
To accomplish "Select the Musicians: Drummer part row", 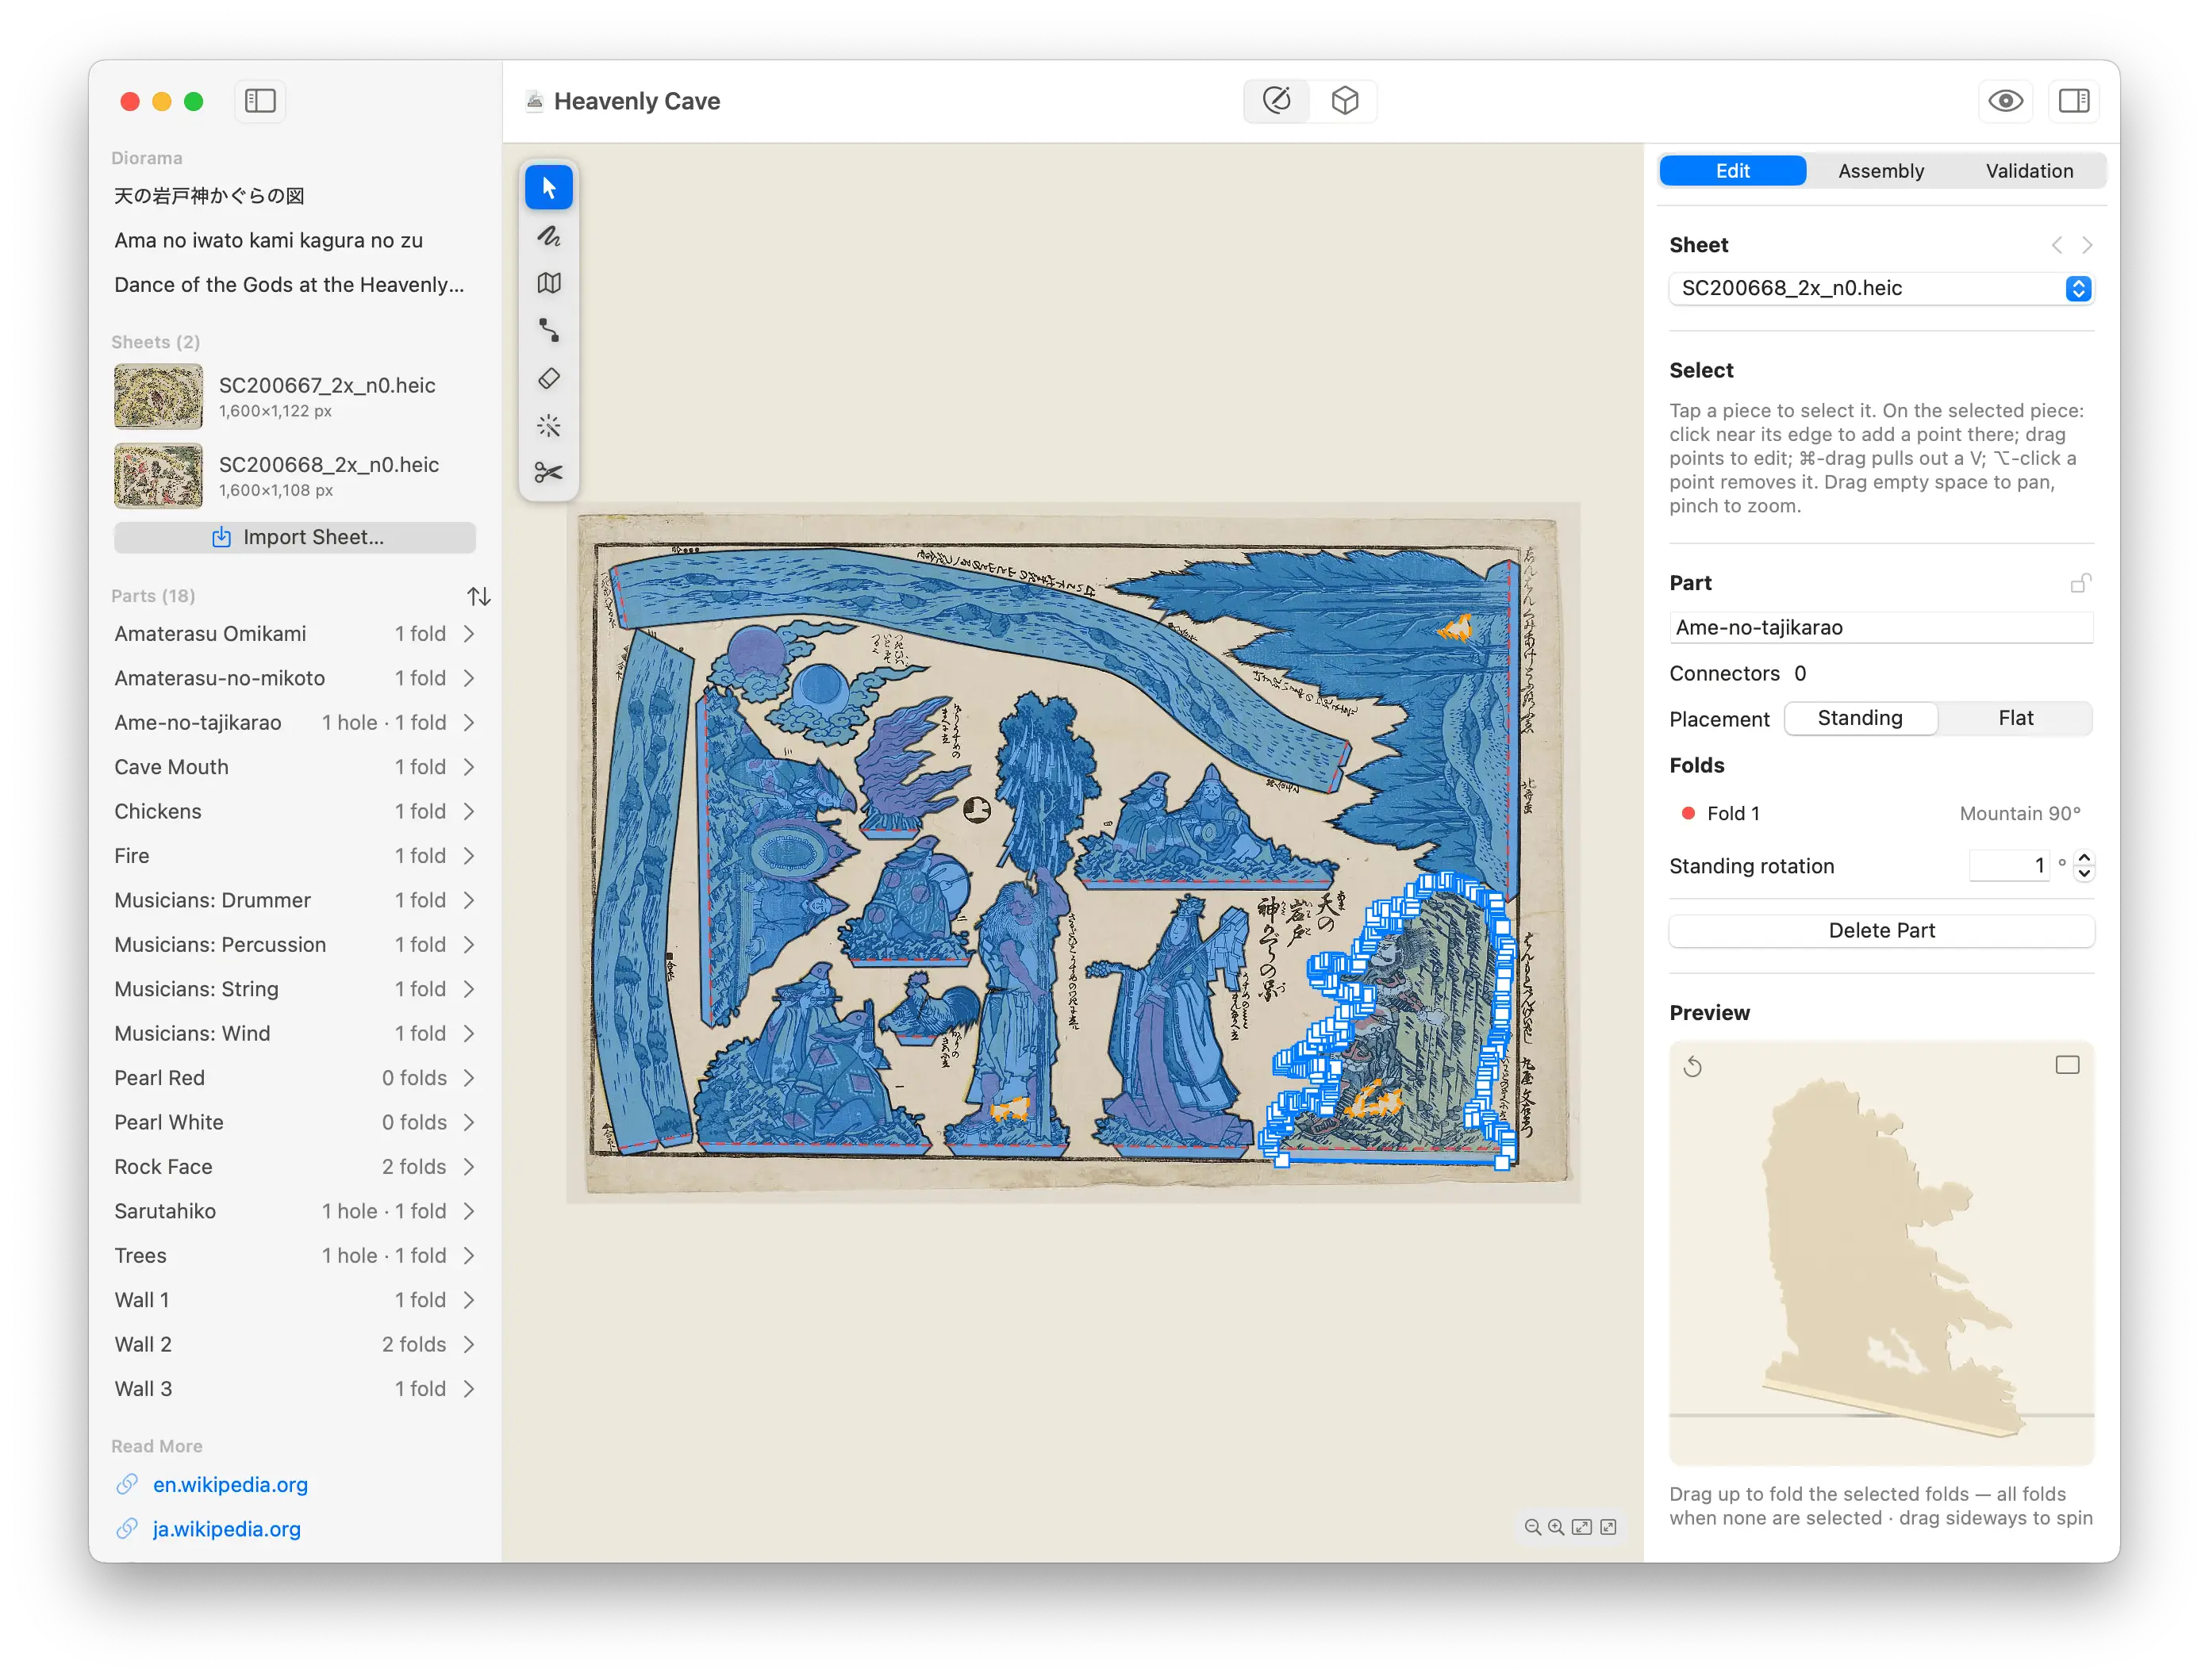I will tap(295, 900).
